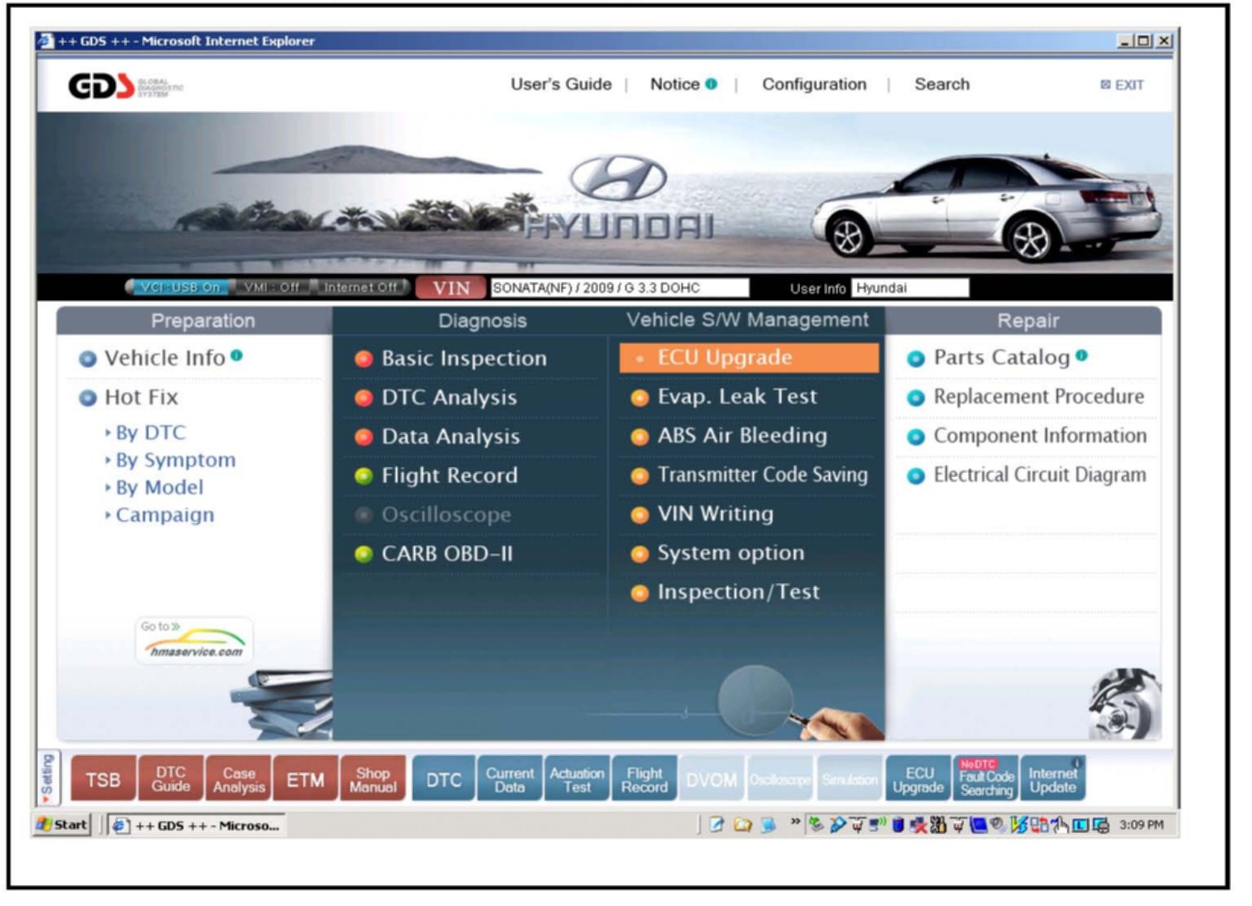Expand By DTC under Hot Fix
This screenshot has width=1252, height=906.
[x=150, y=433]
